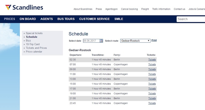
Task: Select Special tickets in sidebar
Action: [34, 33]
